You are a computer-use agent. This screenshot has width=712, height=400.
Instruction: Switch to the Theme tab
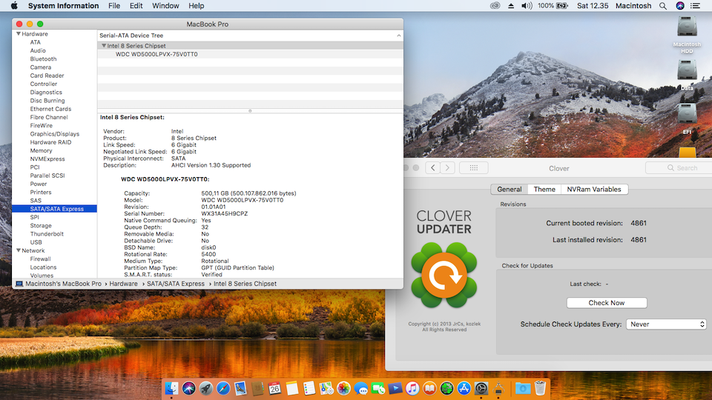[x=544, y=190]
